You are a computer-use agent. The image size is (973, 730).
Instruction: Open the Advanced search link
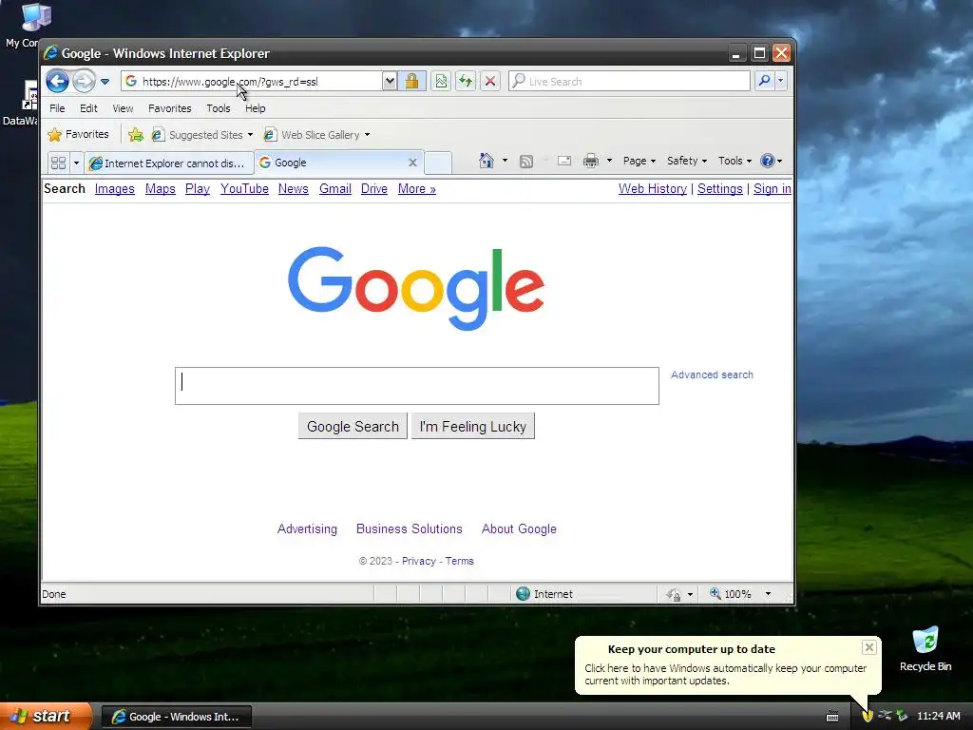tap(712, 375)
